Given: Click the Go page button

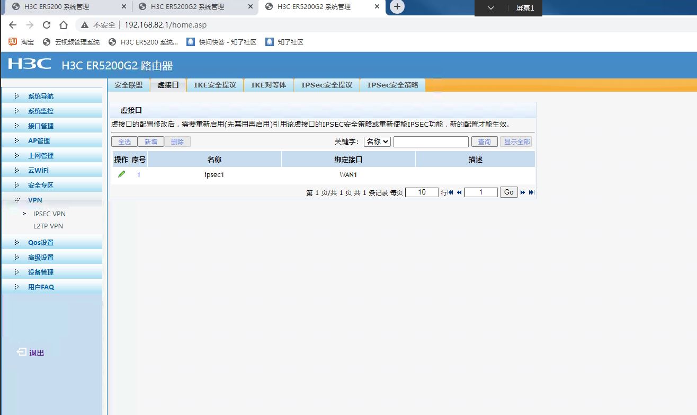Looking at the screenshot, I should tap(509, 192).
